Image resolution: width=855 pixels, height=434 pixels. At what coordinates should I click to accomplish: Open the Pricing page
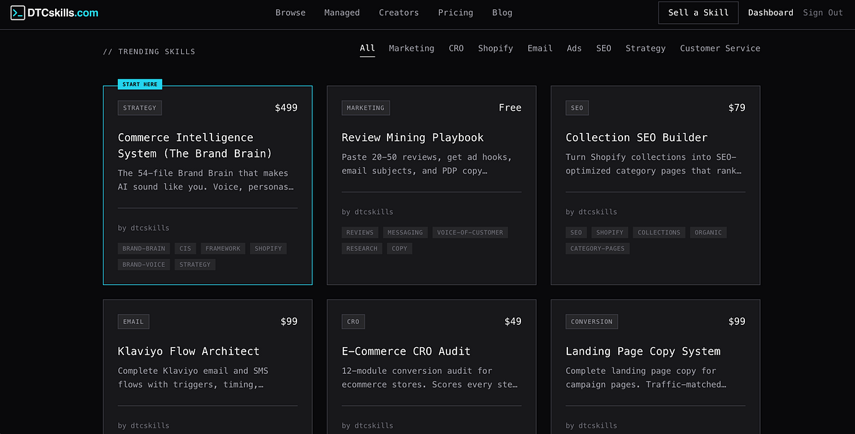[x=455, y=12]
